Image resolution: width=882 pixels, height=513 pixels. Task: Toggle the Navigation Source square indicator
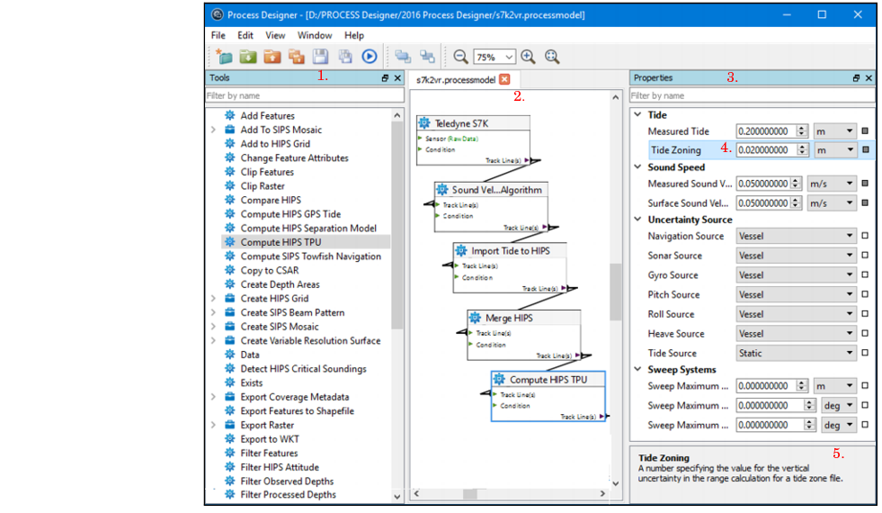coord(865,237)
